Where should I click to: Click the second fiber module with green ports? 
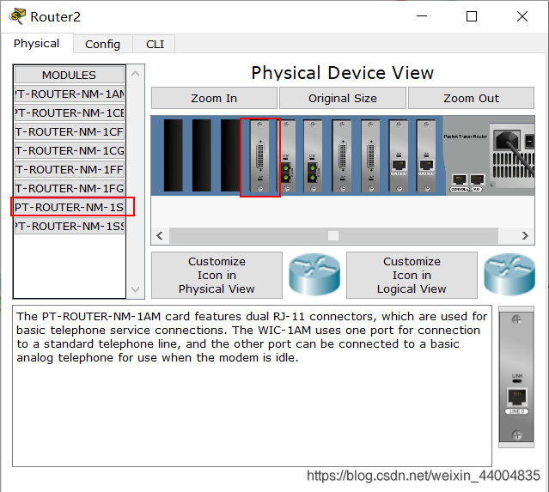pyautogui.click(x=313, y=156)
